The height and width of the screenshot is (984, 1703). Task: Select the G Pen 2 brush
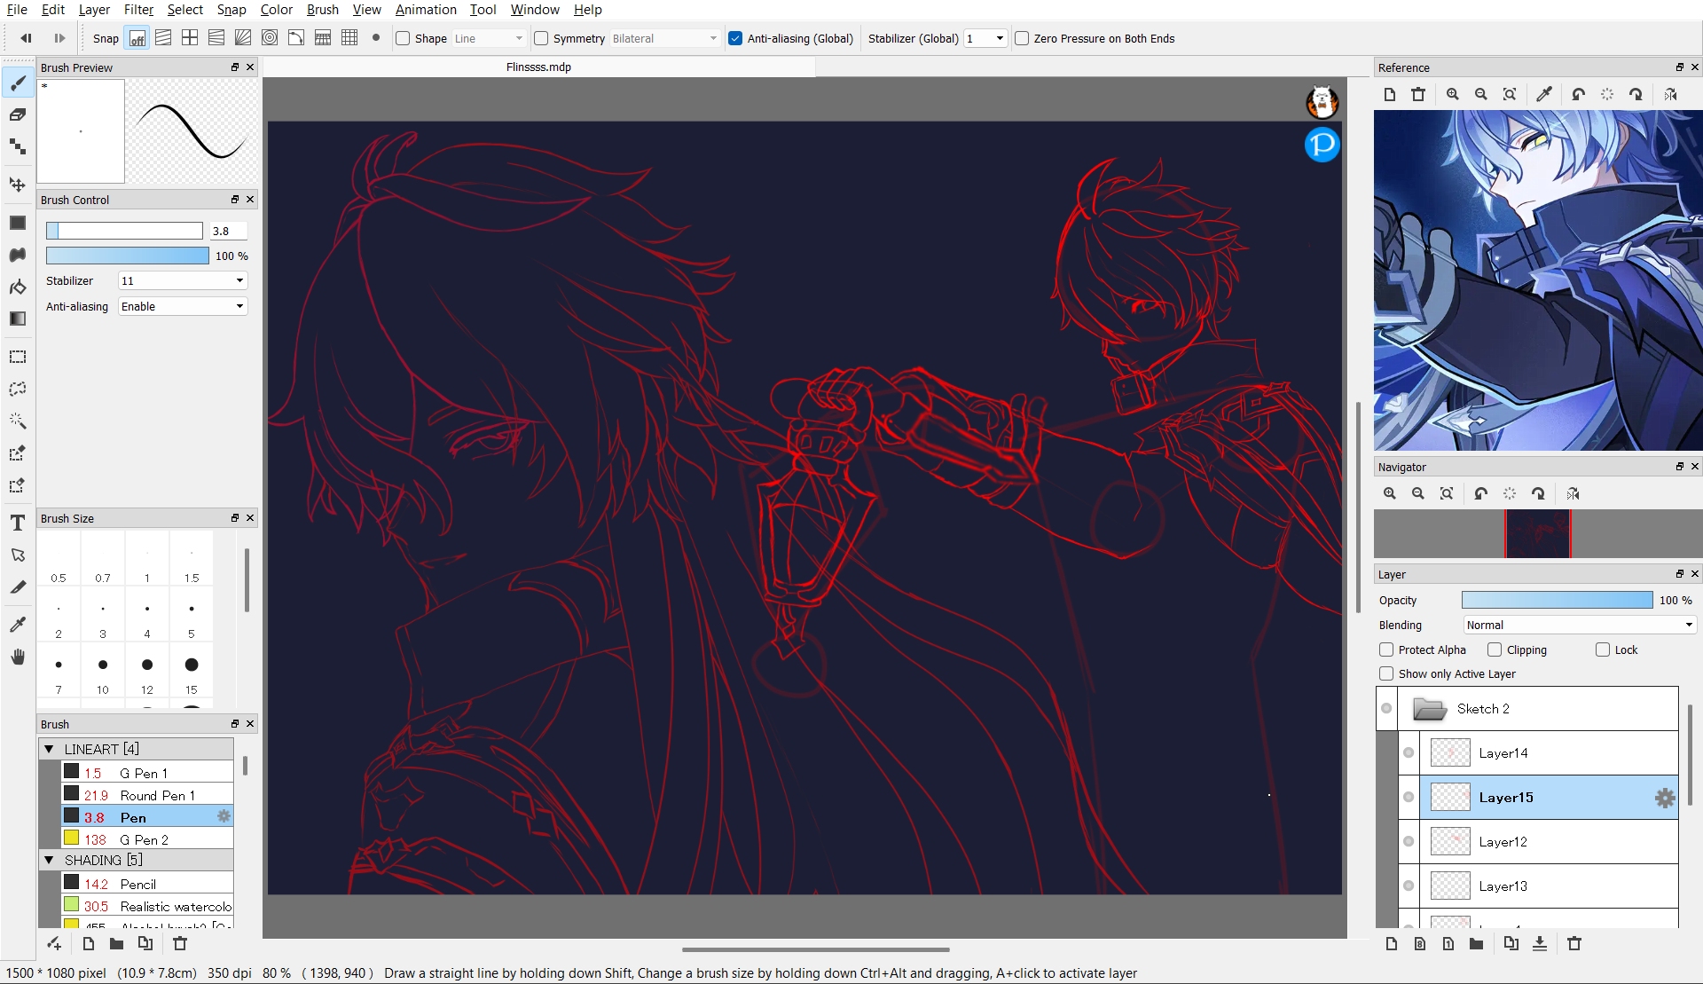click(x=145, y=839)
